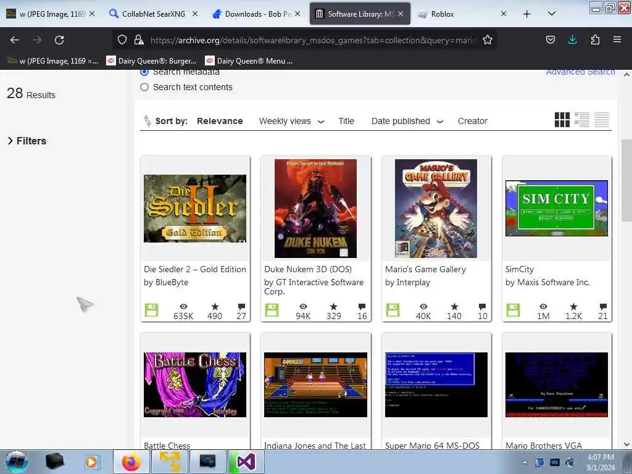
Task: Open the Mario Brothers VGA thumbnail
Action: coord(557,385)
